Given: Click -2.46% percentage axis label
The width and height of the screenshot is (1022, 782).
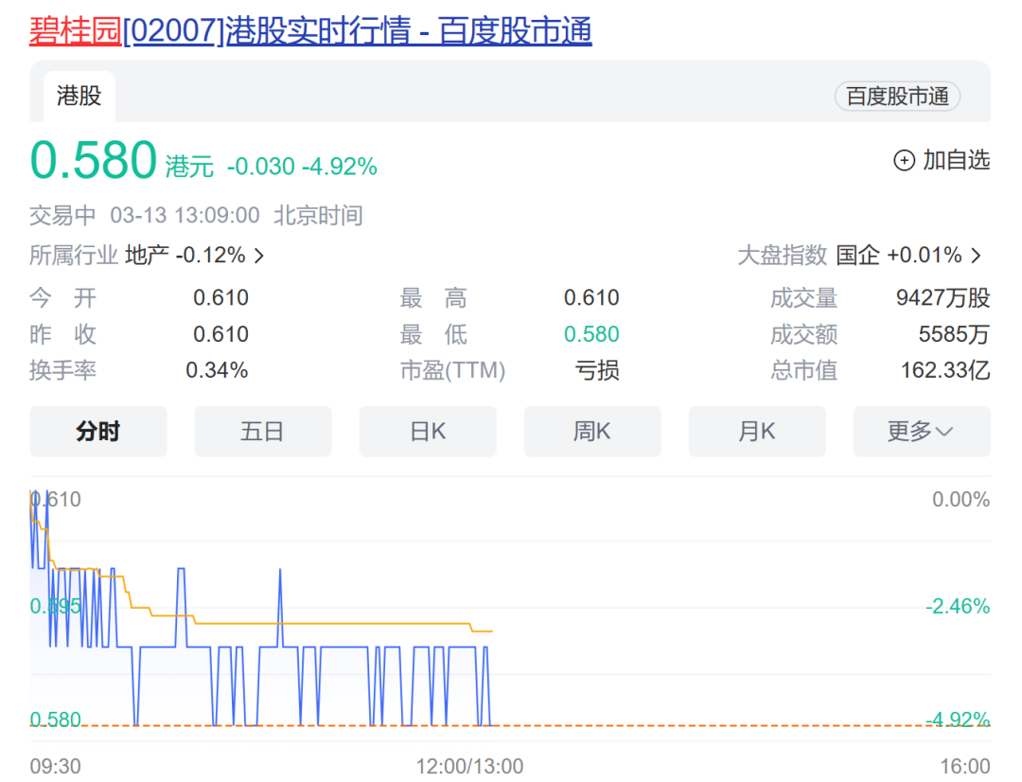Looking at the screenshot, I should click(958, 607).
